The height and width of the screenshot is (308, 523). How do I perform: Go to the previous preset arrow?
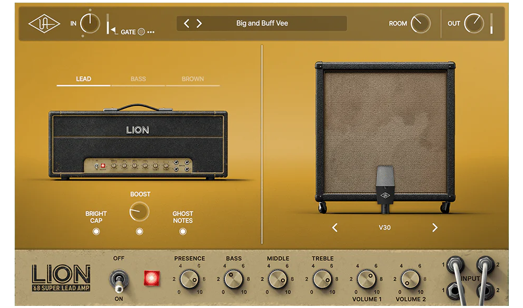tap(187, 24)
